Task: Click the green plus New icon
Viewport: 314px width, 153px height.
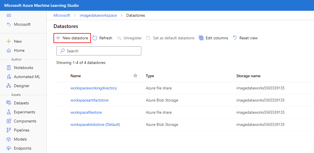Action: point(9,41)
